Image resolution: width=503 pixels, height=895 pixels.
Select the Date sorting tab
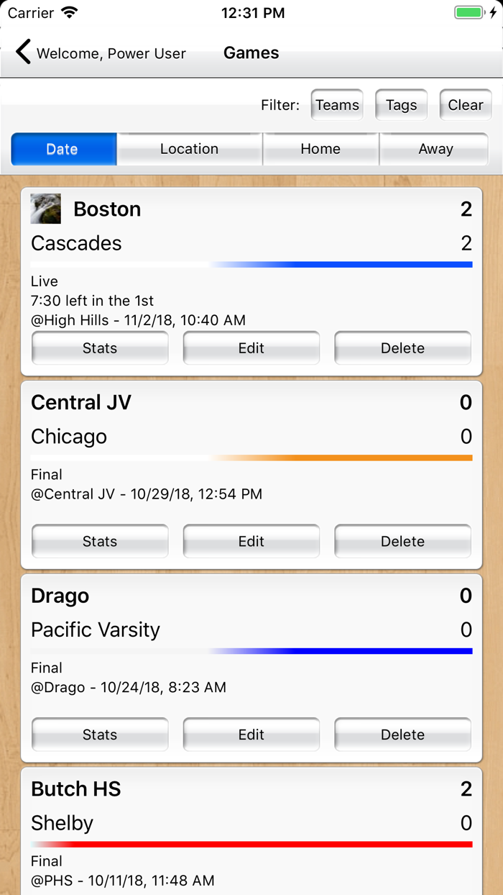pos(63,149)
